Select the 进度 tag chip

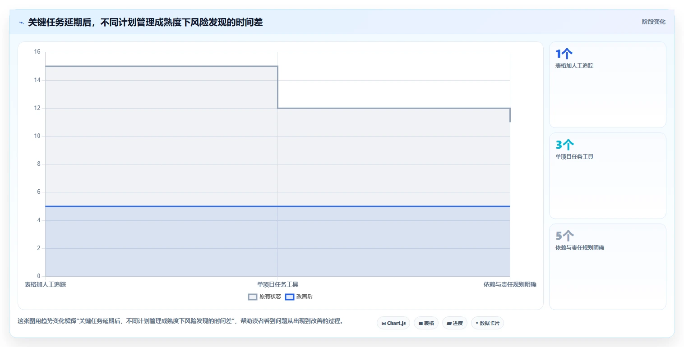click(x=455, y=323)
